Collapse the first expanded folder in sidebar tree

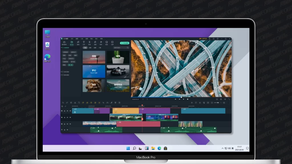(62, 48)
